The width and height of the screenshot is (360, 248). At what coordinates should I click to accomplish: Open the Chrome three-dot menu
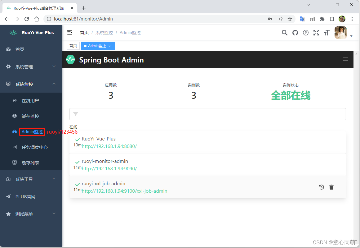point(352,19)
